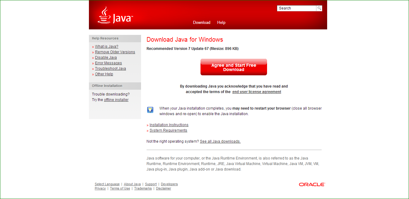Click 'Not the right operating system?' text

point(173,141)
